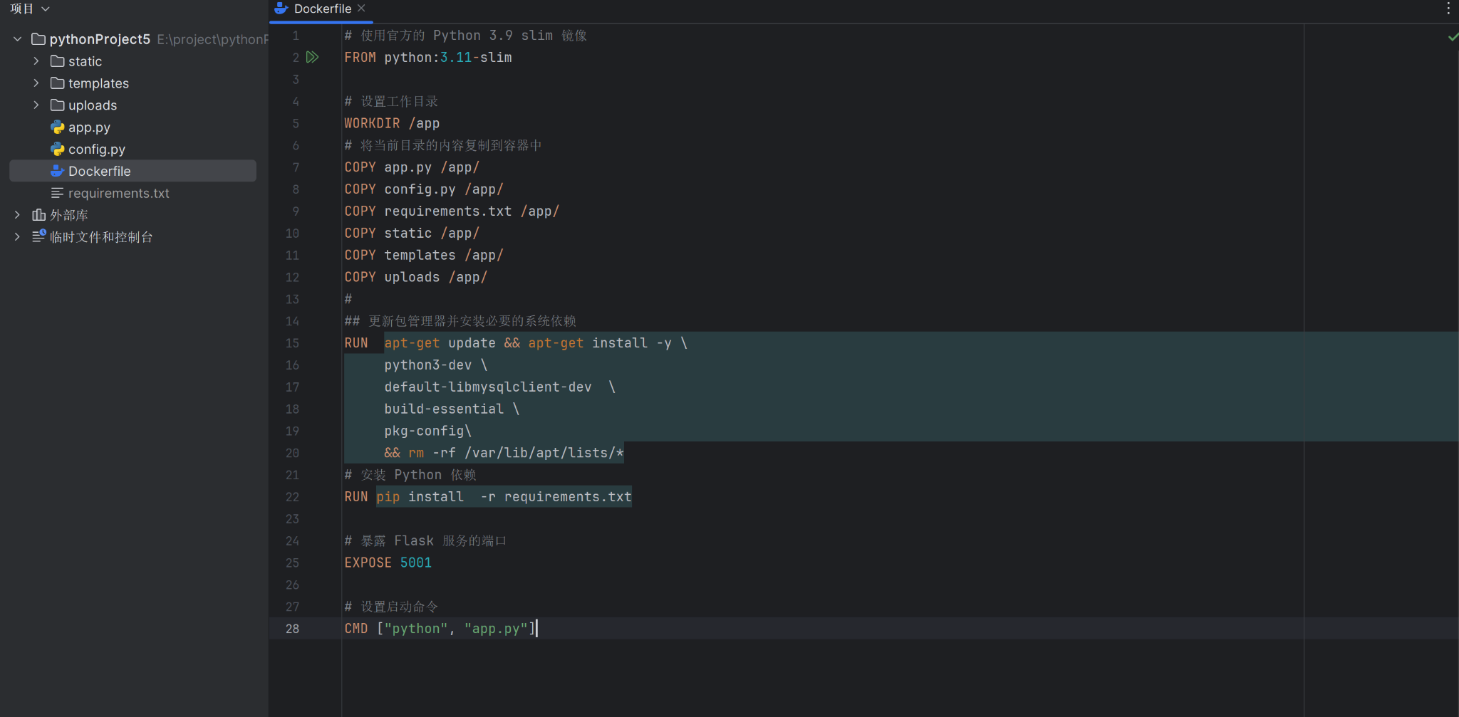Open the three-dot menu at top right
This screenshot has width=1459, height=717.
(x=1448, y=9)
